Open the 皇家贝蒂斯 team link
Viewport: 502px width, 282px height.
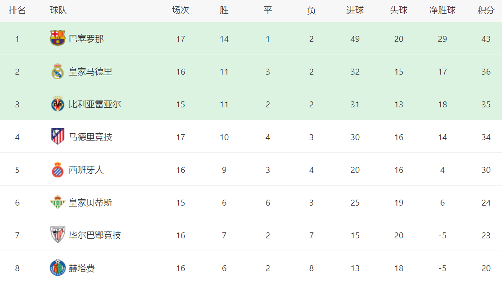90,203
